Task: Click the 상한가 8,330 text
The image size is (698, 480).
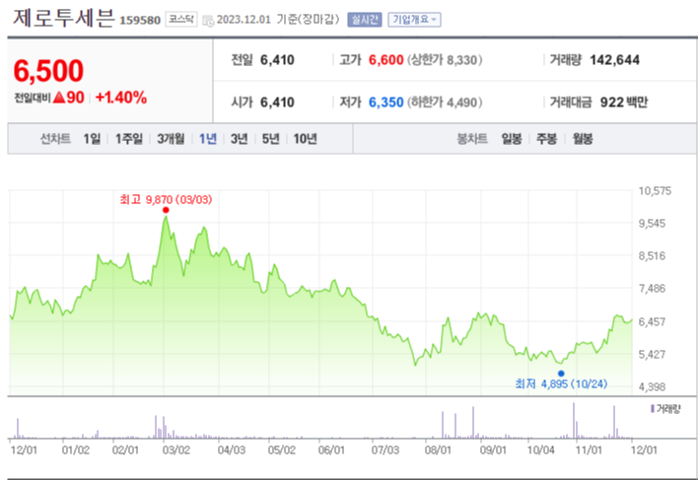Action: point(445,60)
